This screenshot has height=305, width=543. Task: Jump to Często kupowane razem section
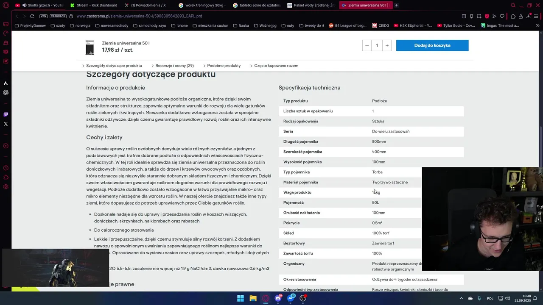274,66
